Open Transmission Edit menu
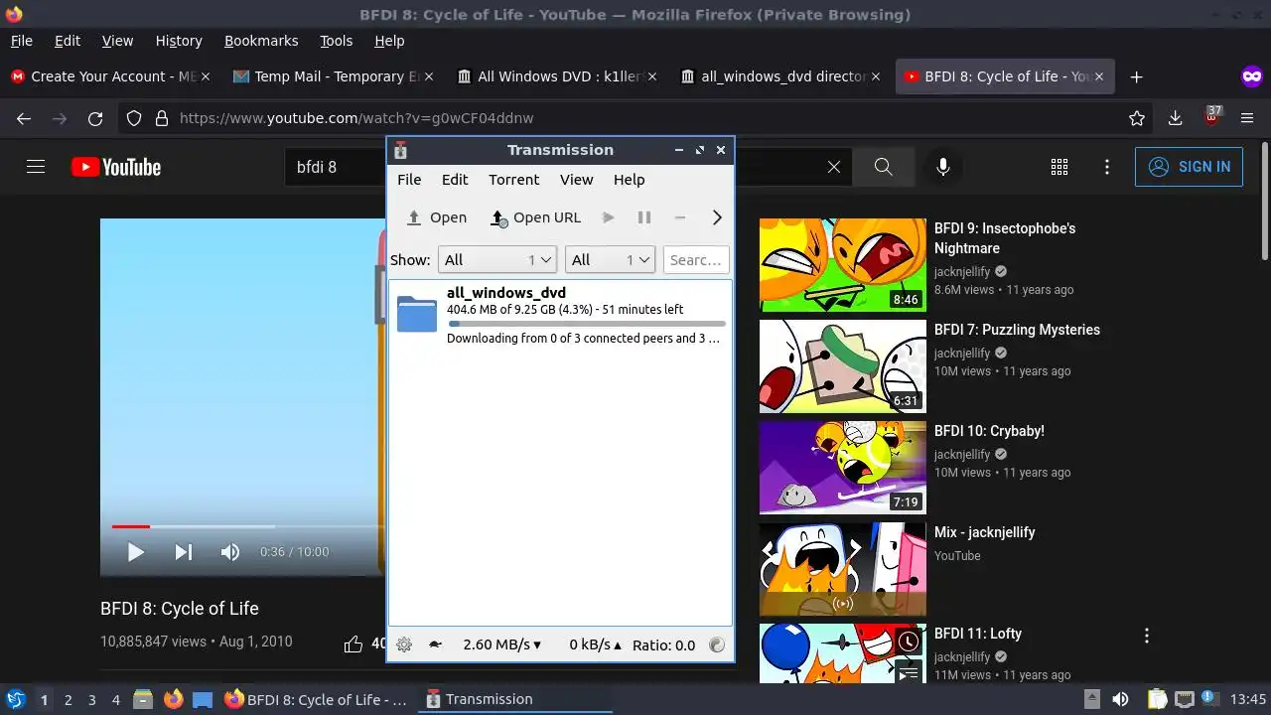 click(x=455, y=180)
